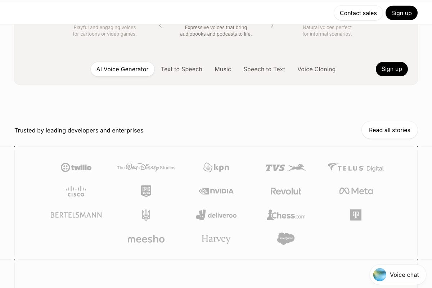Click the Meesho logo
This screenshot has height=288, width=432.
(x=146, y=239)
